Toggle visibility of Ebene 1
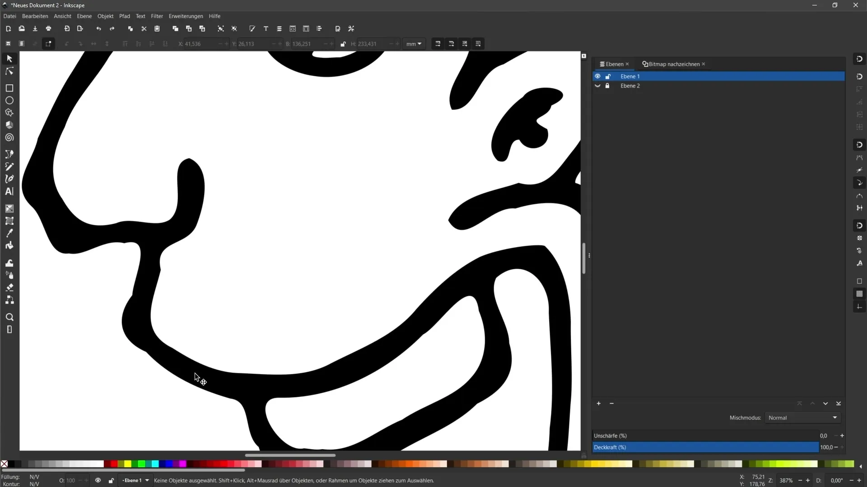This screenshot has width=867, height=487. tap(597, 76)
